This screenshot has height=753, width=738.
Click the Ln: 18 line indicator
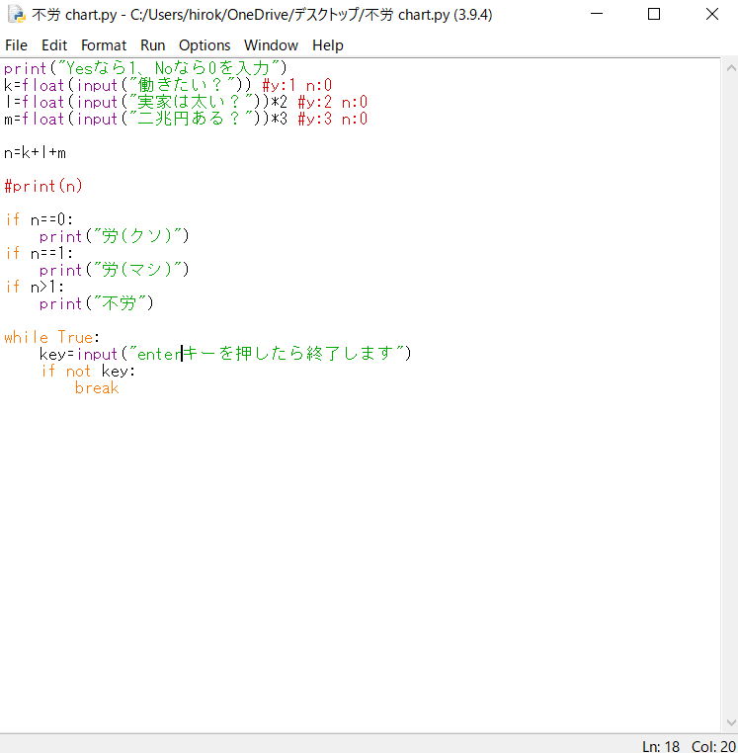tap(662, 745)
